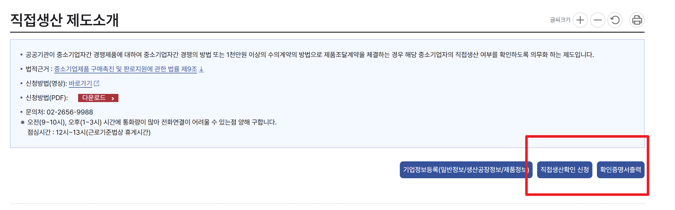Screen dimensions: 675x210
Task: Click the 문의처 contact info line
Action: click(x=56, y=112)
